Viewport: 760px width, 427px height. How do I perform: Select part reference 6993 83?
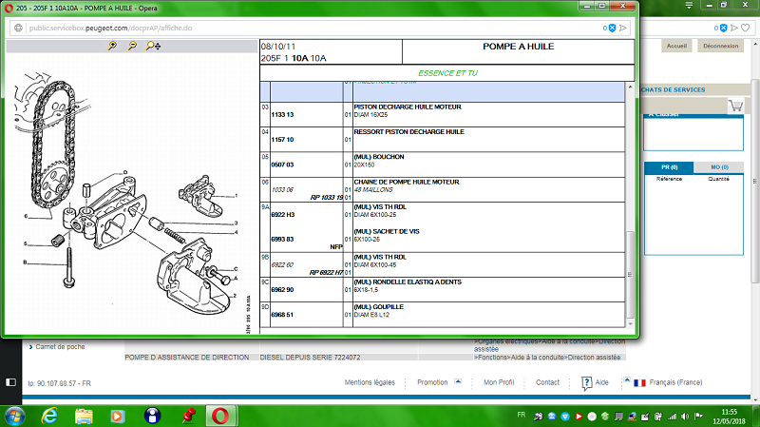[282, 240]
